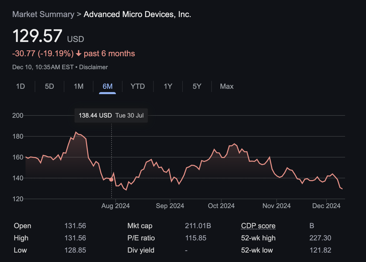Image resolution: width=366 pixels, height=262 pixels.
Task: Click the Oct 2024 axis label
Action: click(221, 206)
